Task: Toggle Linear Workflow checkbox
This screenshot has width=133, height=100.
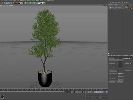Action: click(x=118, y=79)
